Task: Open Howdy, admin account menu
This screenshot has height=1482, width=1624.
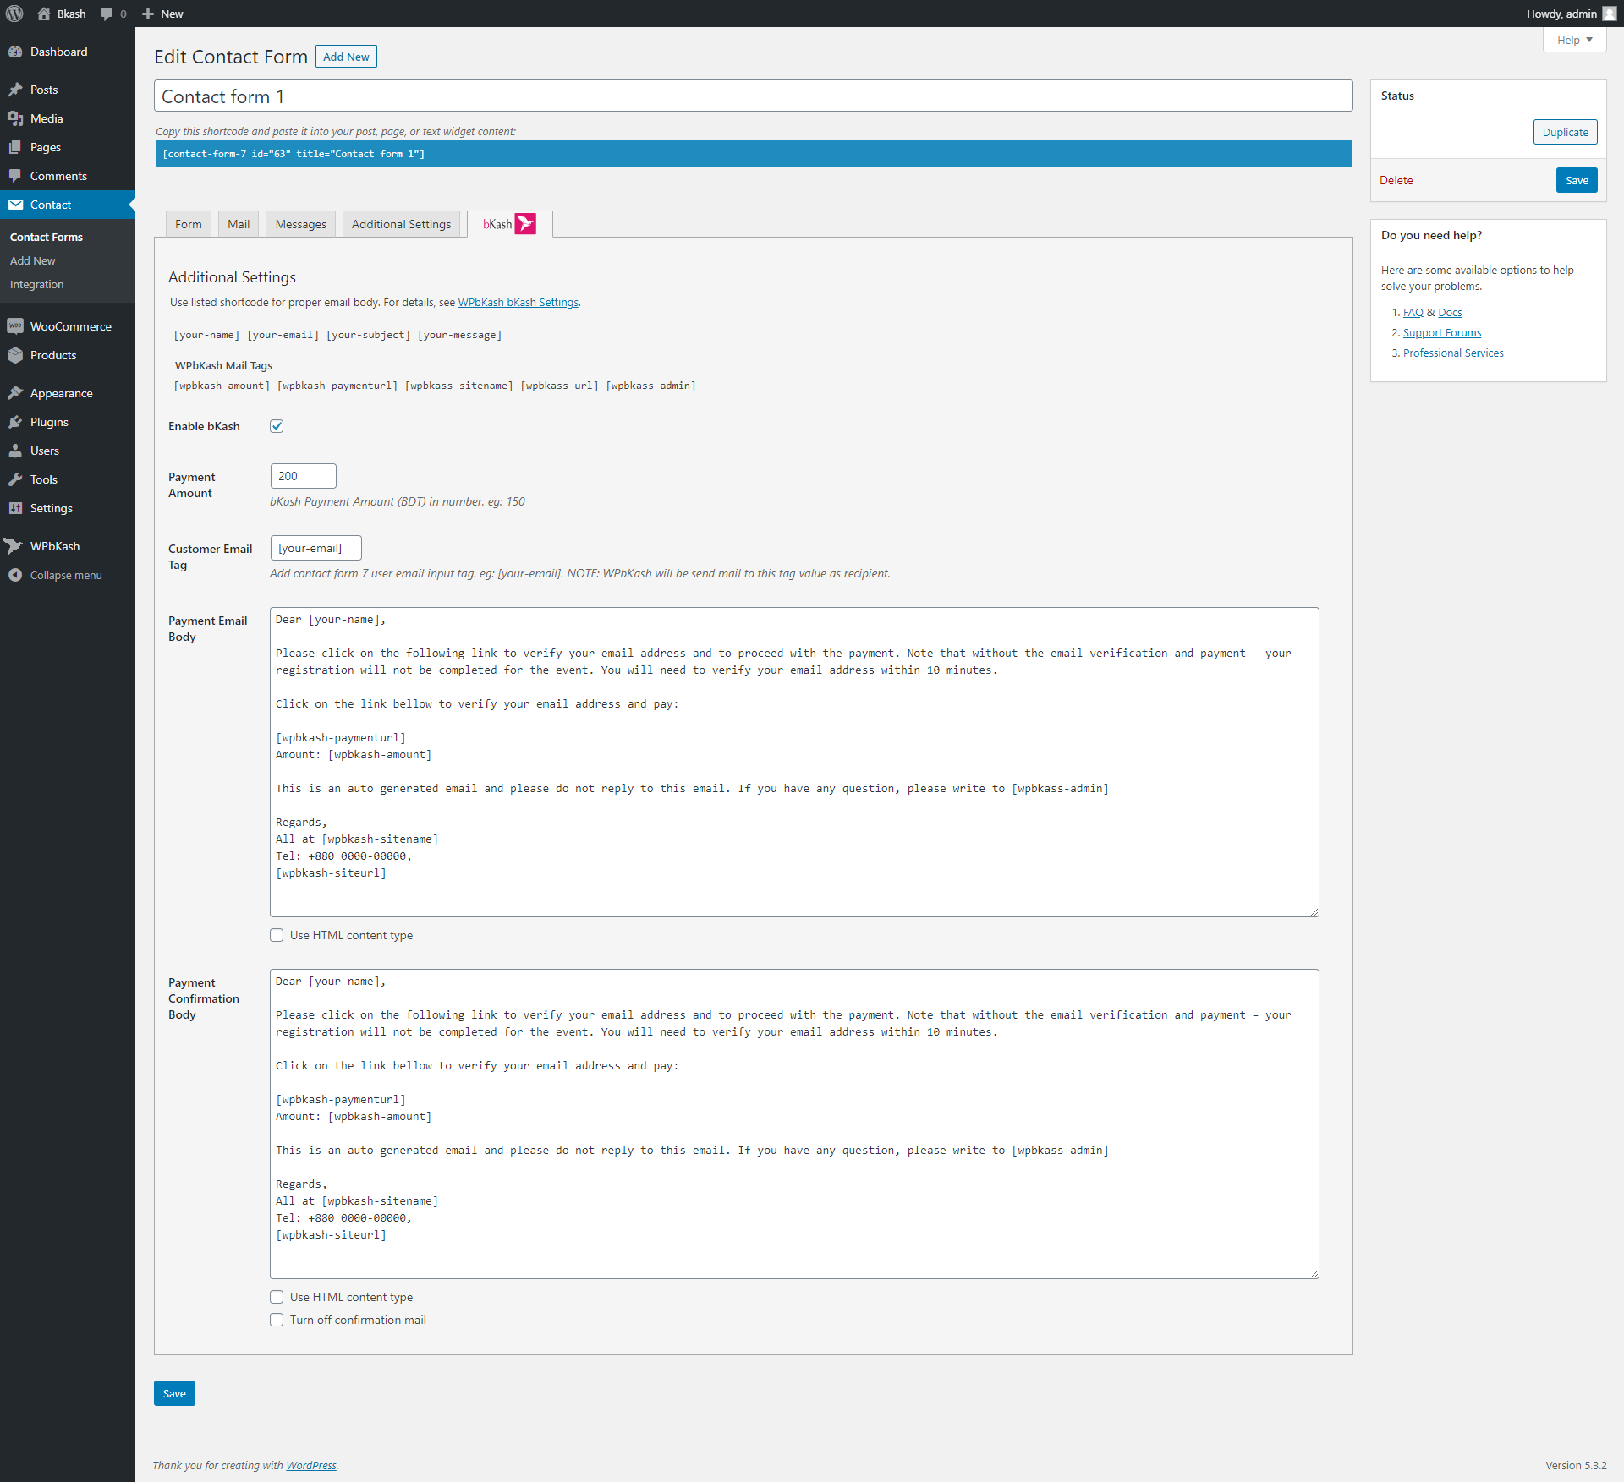Action: (x=1571, y=14)
